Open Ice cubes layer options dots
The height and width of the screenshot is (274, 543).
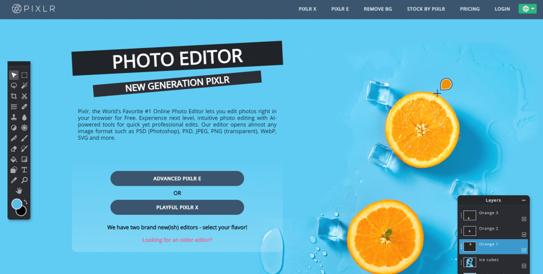461,262
